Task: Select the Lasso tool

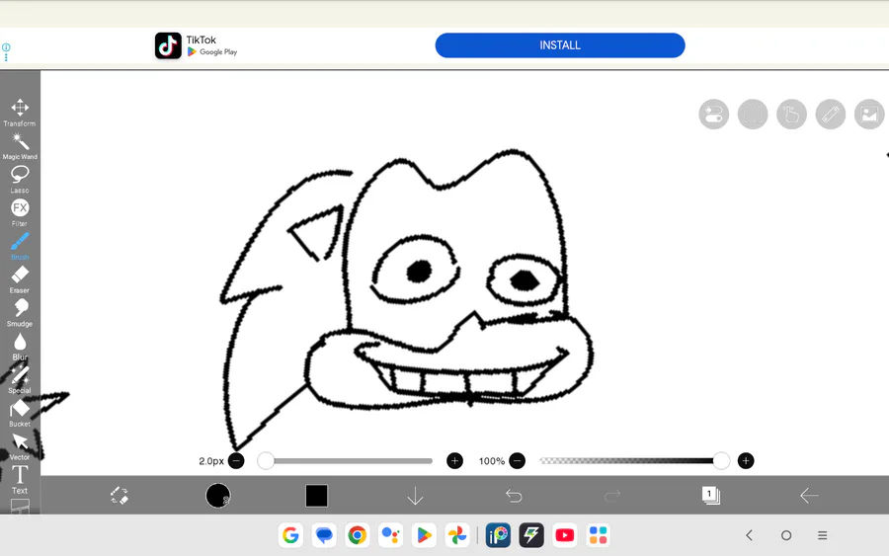Action: 20,179
